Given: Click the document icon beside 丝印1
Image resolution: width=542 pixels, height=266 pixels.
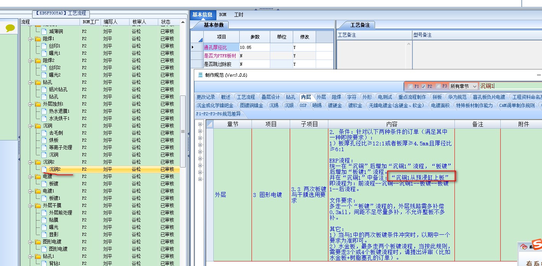Looking at the screenshot, I should pos(44,46).
